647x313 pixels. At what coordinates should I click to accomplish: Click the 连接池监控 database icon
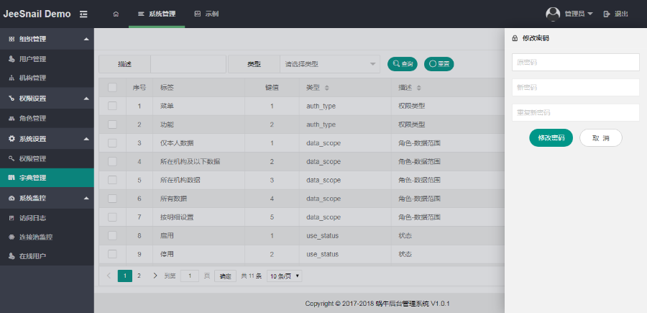point(12,237)
